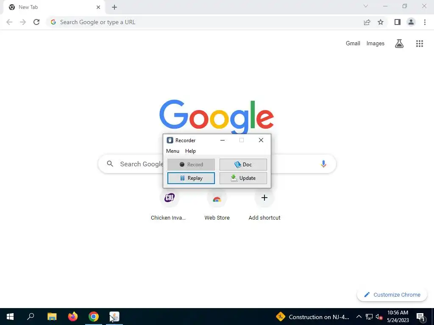Bookmark this tab with star icon
This screenshot has width=434, height=325.
point(381,22)
